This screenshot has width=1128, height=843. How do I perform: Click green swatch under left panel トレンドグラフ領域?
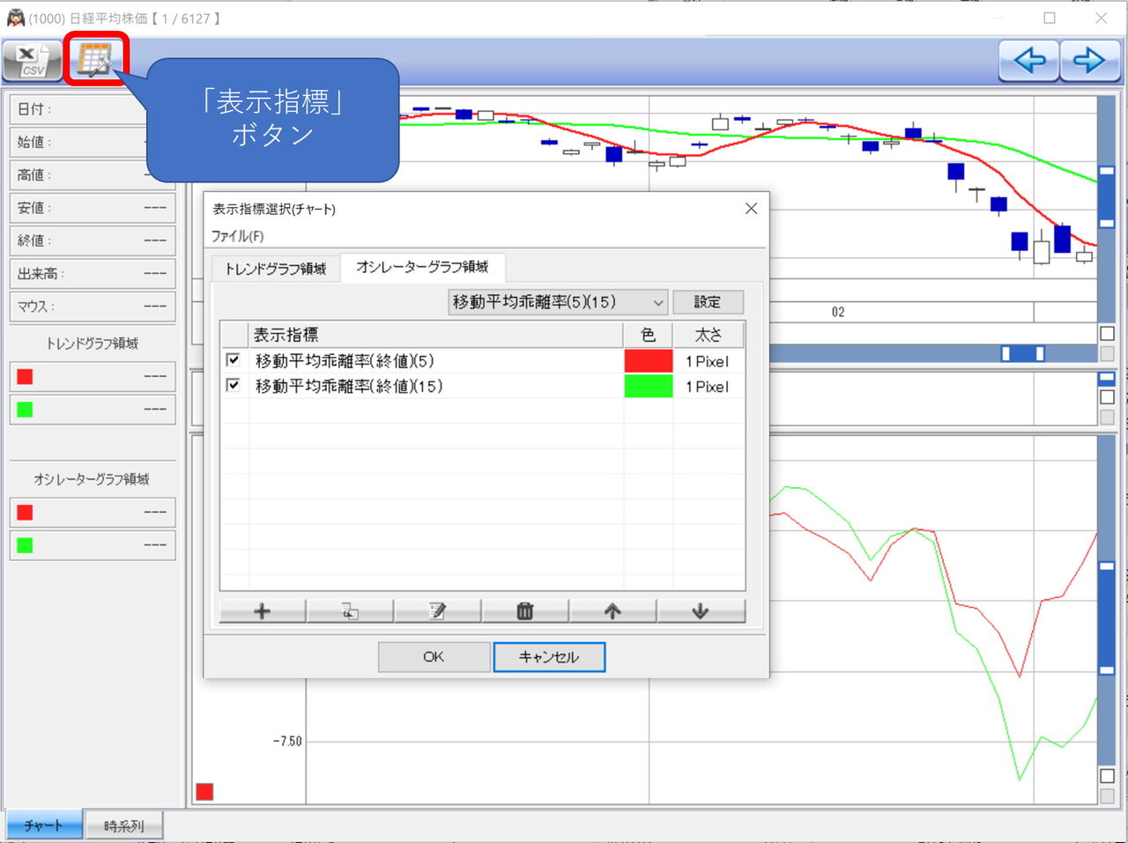click(x=25, y=410)
